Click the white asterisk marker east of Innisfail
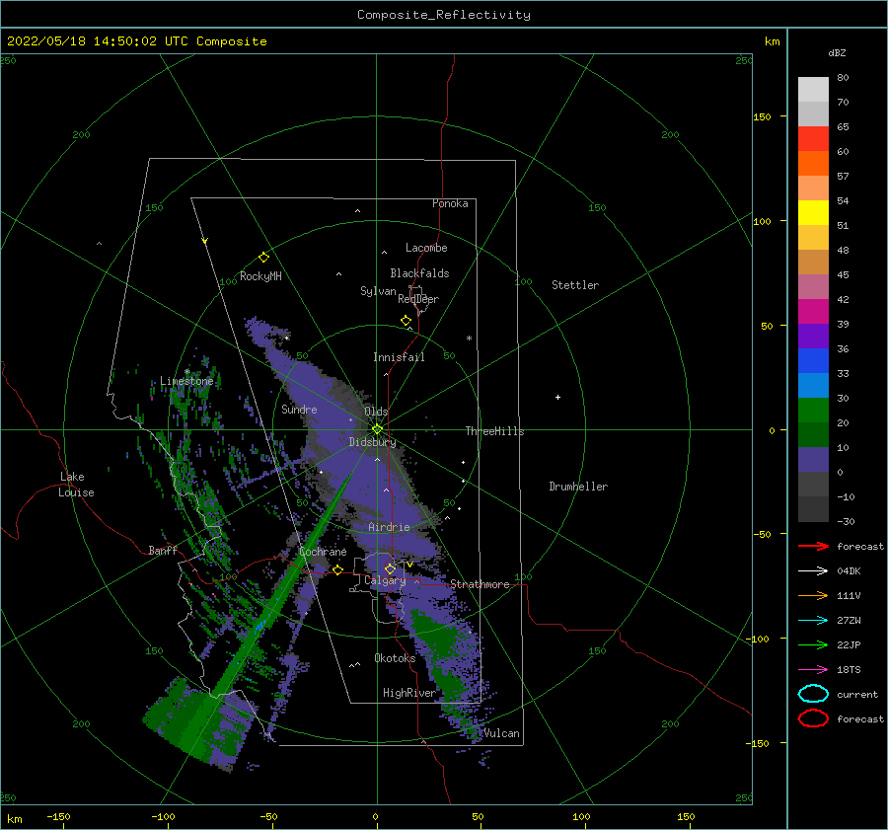Image resolution: width=888 pixels, height=830 pixels. [x=469, y=339]
